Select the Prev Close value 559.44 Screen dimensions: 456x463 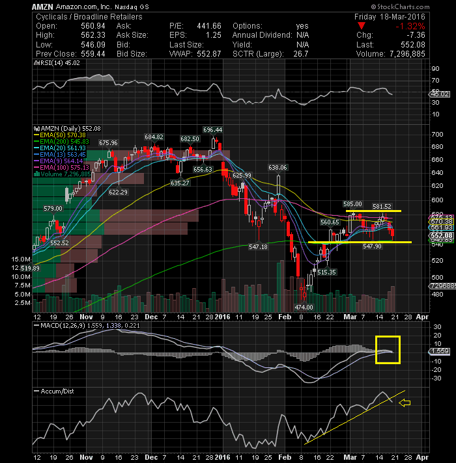click(93, 54)
